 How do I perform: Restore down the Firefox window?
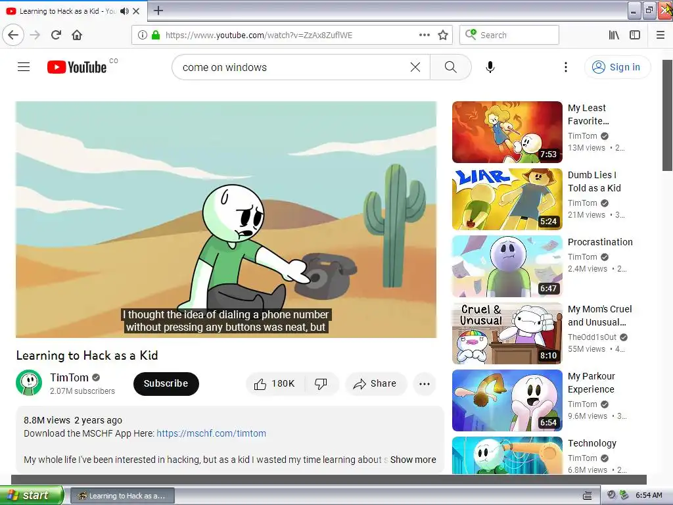[x=649, y=11]
